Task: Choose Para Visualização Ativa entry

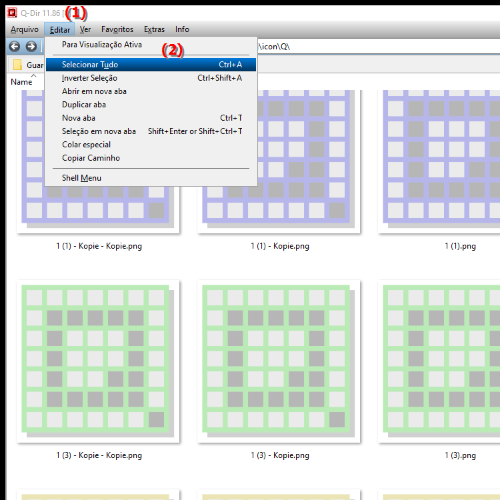Action: (151, 45)
